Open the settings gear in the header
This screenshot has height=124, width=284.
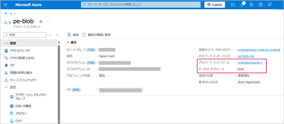click(x=251, y=5)
